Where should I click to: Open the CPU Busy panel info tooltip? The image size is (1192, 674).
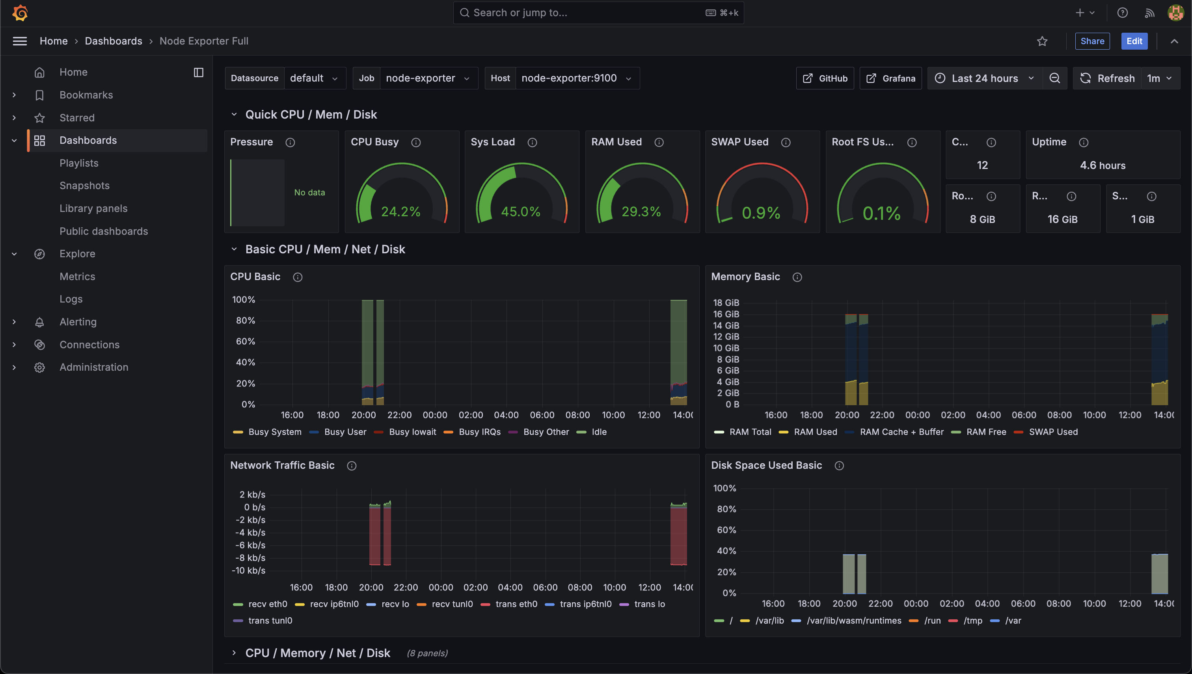[415, 143]
